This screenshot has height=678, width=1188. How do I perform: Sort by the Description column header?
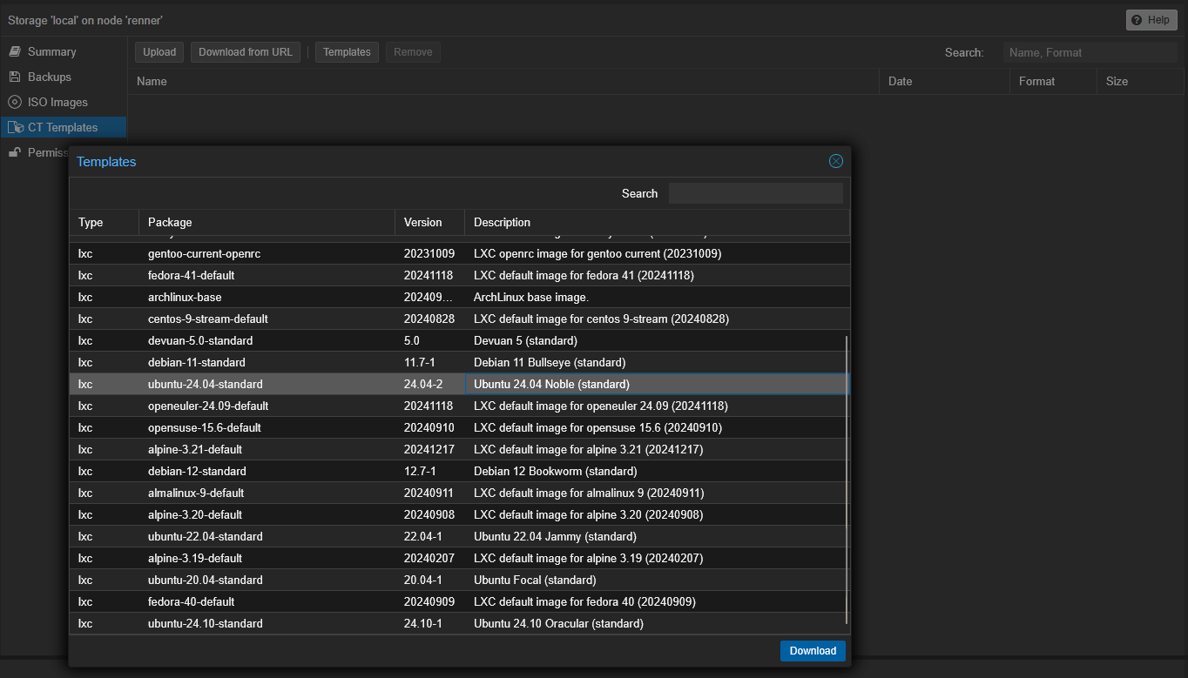coord(657,223)
